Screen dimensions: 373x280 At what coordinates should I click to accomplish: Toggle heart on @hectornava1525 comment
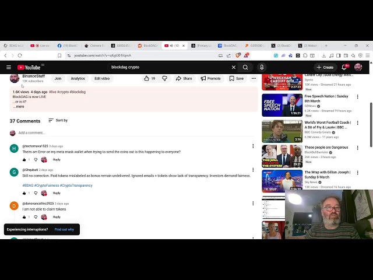(x=44, y=159)
